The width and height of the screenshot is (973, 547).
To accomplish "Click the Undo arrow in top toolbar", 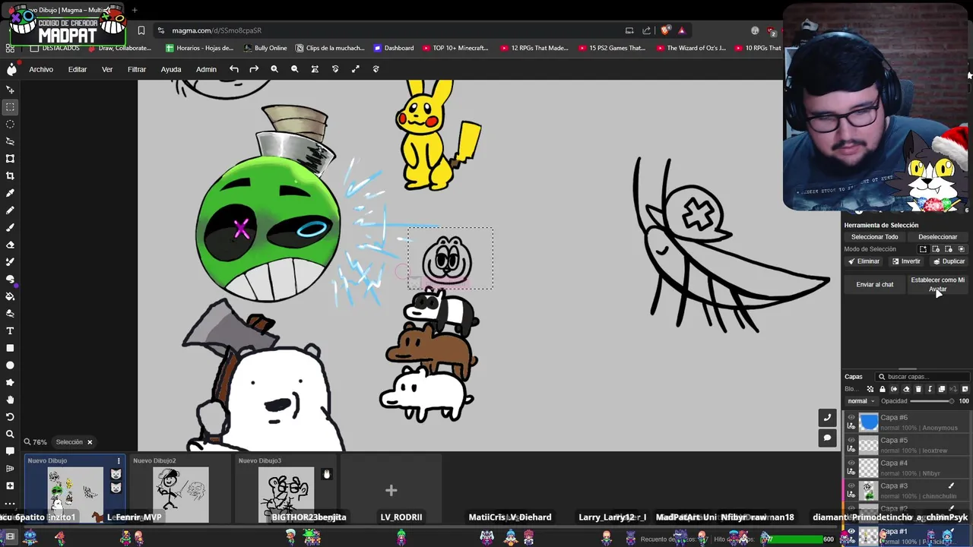I will coord(234,69).
